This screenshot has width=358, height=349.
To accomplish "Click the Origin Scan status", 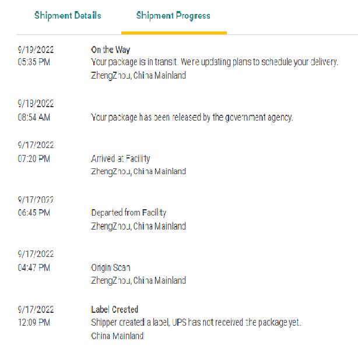I will point(110,267).
